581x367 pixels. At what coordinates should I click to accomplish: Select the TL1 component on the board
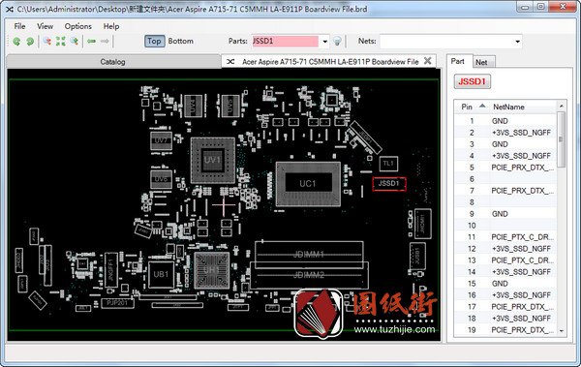[x=388, y=164]
